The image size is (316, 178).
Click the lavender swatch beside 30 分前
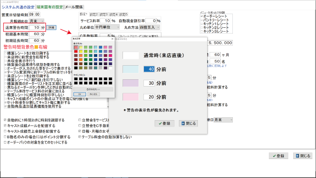(x=131, y=83)
